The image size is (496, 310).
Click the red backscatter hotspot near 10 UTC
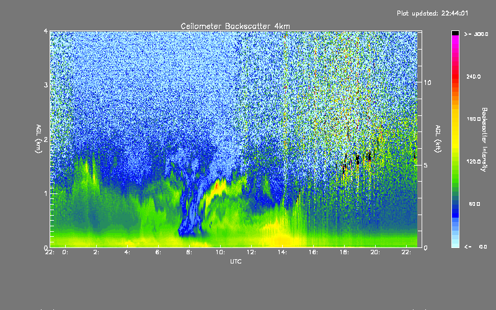pos(217,185)
